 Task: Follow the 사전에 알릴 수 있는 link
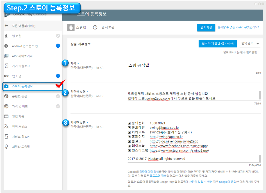click(x=201, y=182)
